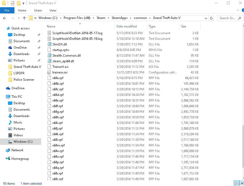Click the SlimDX.dll file icon
The height and width of the screenshot is (186, 244).
point(49,44)
